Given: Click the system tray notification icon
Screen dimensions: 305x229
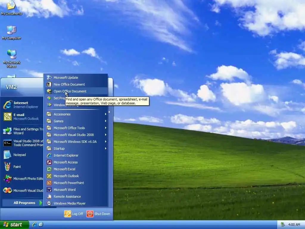Looking at the screenshot, I should click(283, 225).
